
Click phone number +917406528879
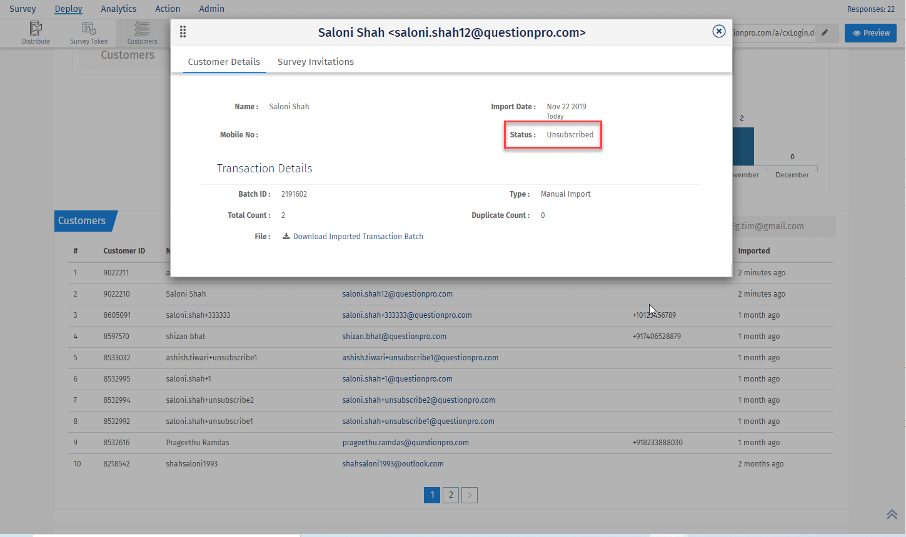coord(657,336)
